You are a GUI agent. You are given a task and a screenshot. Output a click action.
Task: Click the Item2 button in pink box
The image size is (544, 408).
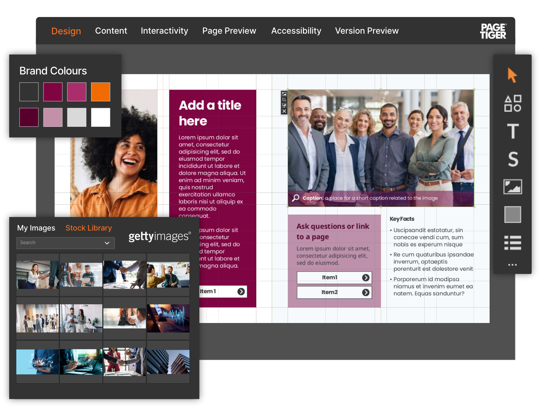click(334, 292)
